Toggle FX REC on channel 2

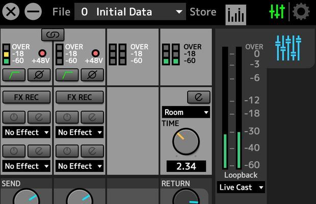pyautogui.click(x=80, y=97)
